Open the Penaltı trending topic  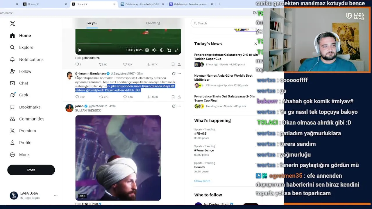tap(199, 167)
